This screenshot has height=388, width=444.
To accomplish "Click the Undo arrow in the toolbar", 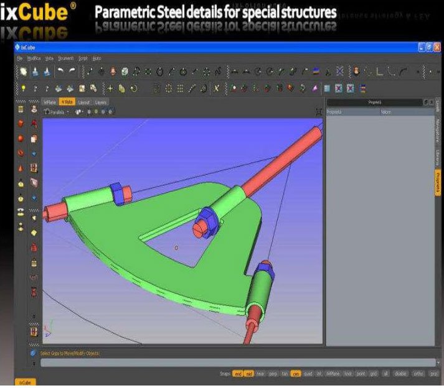I will (61, 72).
